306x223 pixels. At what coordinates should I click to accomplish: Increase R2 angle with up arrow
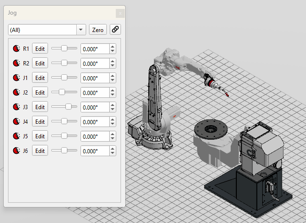(x=113, y=61)
